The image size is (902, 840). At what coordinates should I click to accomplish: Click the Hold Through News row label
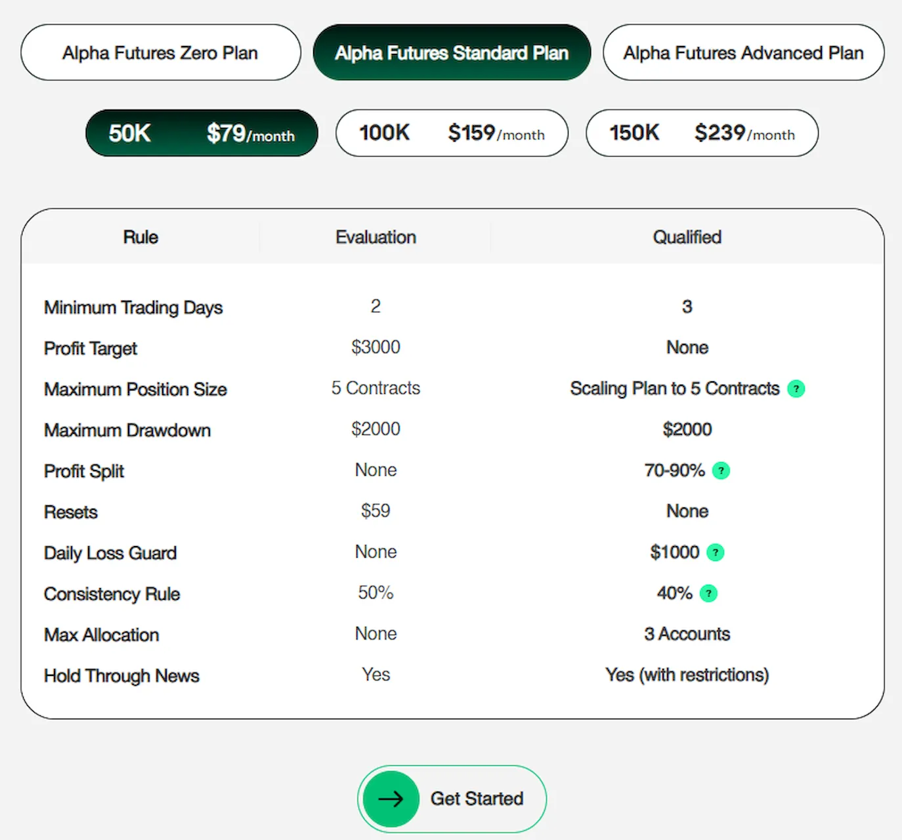pos(121,675)
